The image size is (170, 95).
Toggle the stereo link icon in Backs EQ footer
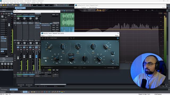click(80, 68)
